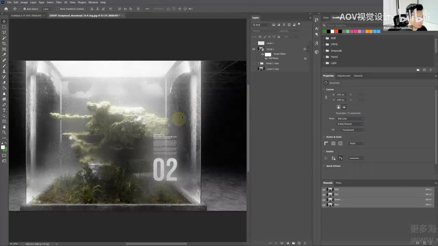Select the Clone Stamp tool

click(x=4, y=71)
